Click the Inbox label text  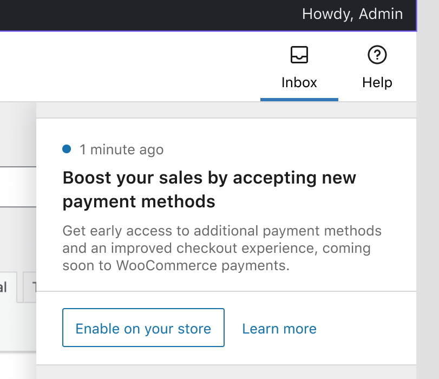[x=299, y=82]
